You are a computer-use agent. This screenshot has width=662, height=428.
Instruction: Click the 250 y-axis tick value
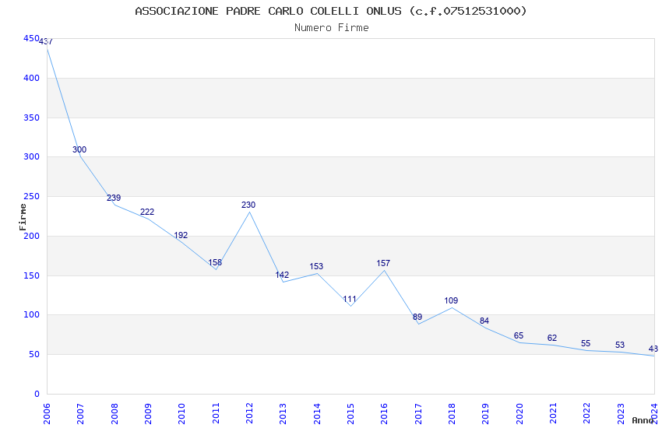[31, 197]
